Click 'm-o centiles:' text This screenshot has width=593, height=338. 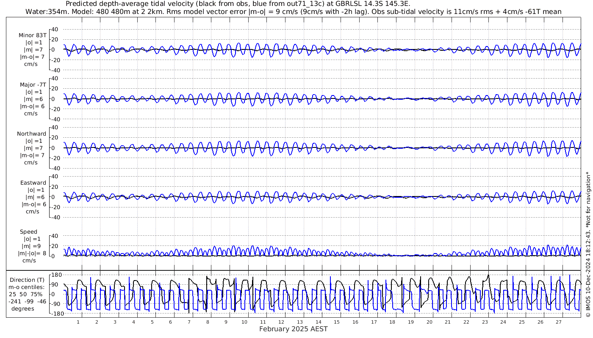click(26, 287)
